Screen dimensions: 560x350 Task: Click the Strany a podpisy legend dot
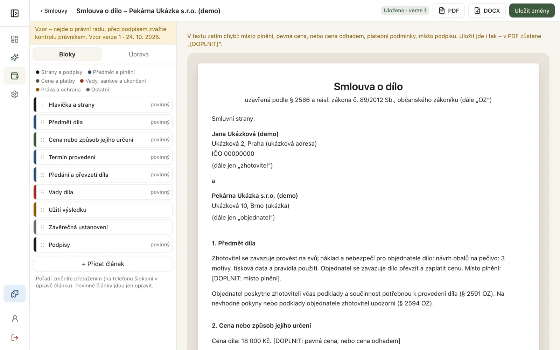(37, 72)
